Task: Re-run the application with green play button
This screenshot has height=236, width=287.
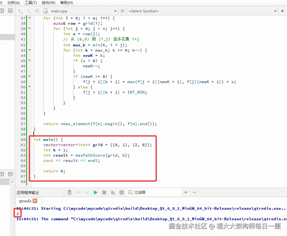Action: [x=96, y=192]
